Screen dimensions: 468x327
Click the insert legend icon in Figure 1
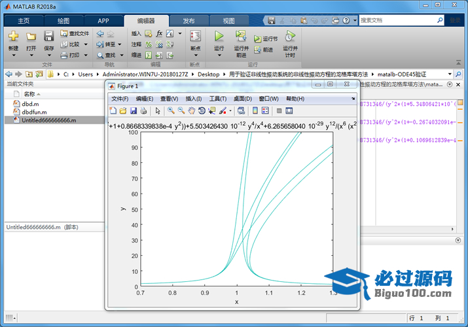click(265, 111)
